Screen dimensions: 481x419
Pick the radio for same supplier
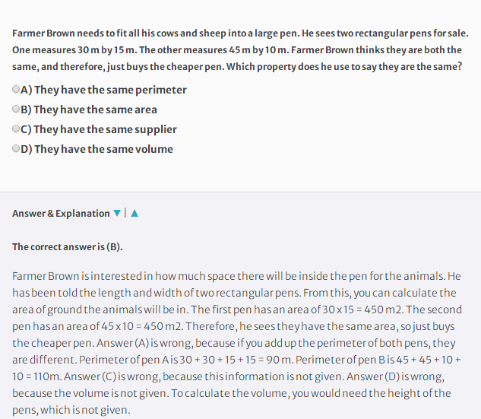[16, 129]
